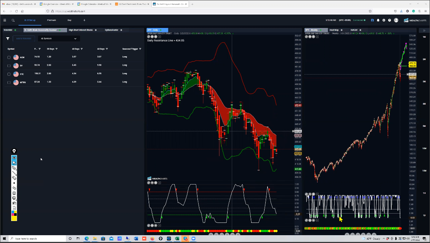Open Excel from the taskbar

click(177, 239)
